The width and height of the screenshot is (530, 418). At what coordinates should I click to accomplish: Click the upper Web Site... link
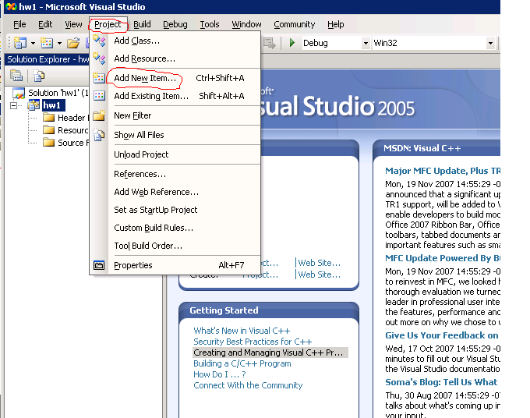(319, 263)
